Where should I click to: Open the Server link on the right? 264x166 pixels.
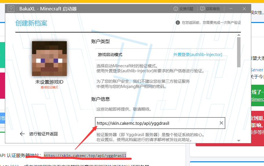[257, 70]
